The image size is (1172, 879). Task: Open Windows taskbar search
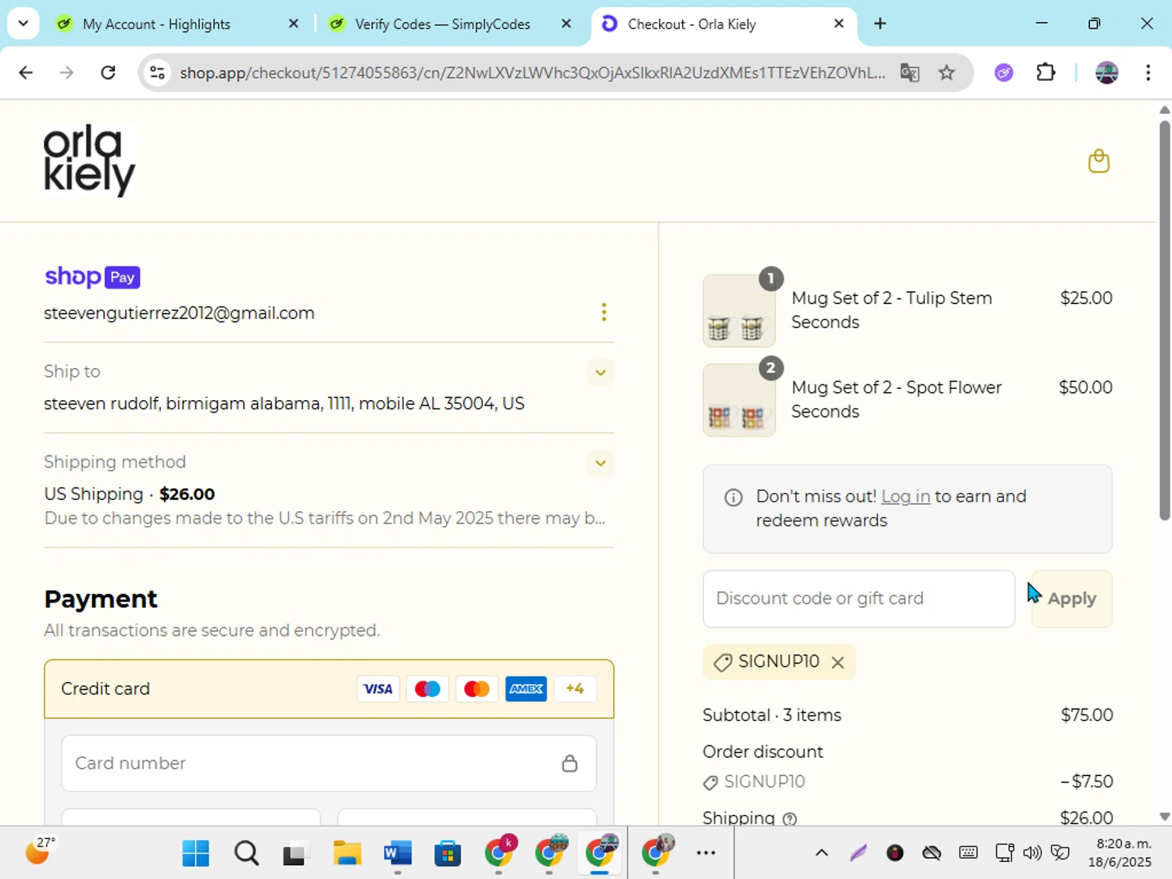point(246,853)
